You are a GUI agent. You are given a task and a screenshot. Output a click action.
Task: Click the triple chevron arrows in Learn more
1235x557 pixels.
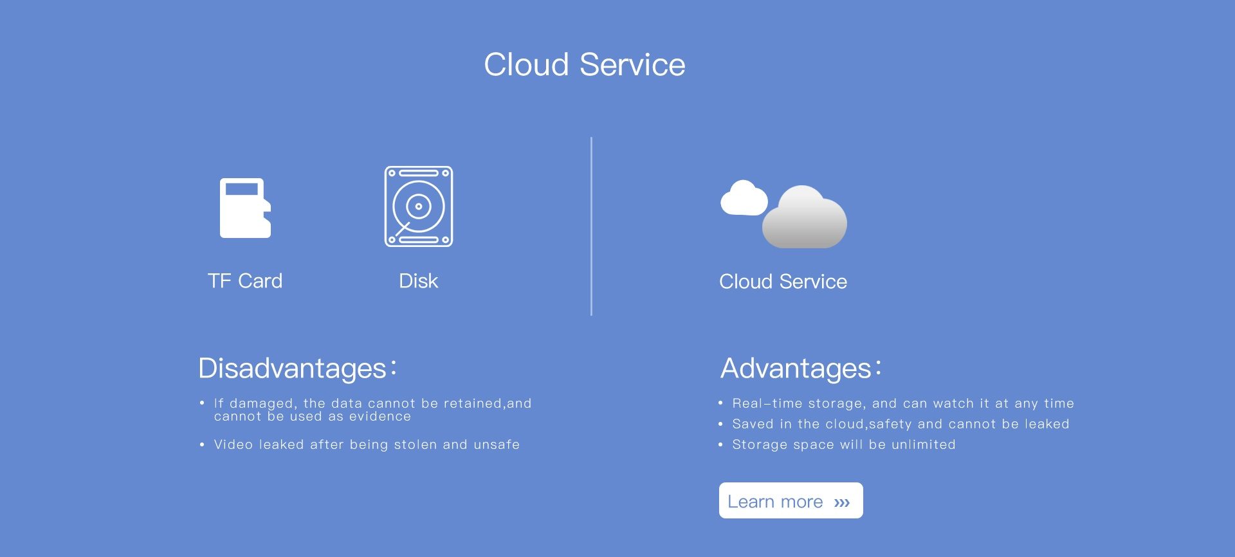tap(842, 502)
